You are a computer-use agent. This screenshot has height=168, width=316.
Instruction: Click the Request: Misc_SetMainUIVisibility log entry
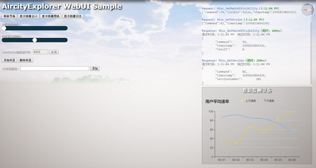click(x=241, y=8)
